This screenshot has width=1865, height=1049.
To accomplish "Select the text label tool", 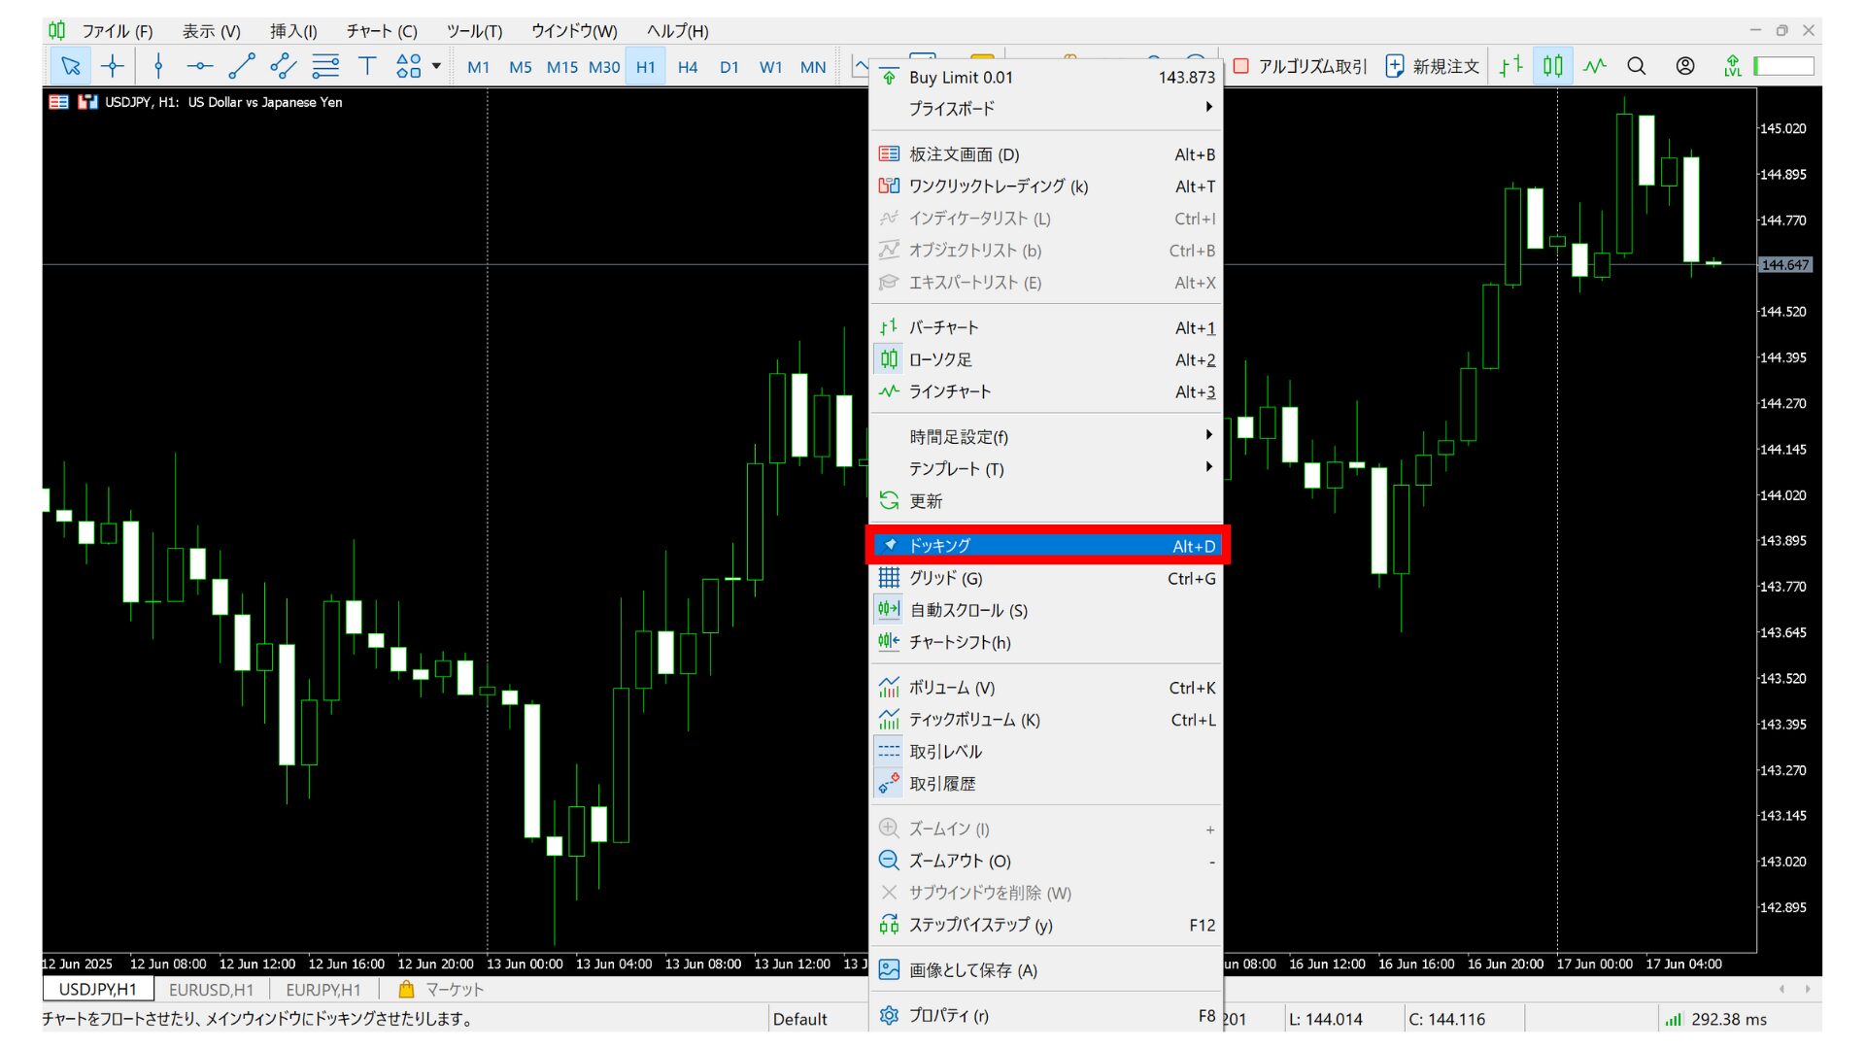I will pyautogui.click(x=367, y=66).
